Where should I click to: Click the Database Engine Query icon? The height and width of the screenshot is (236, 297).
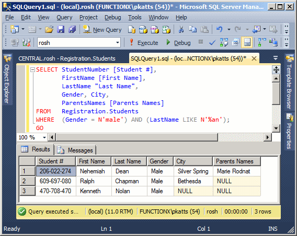click(x=132, y=29)
